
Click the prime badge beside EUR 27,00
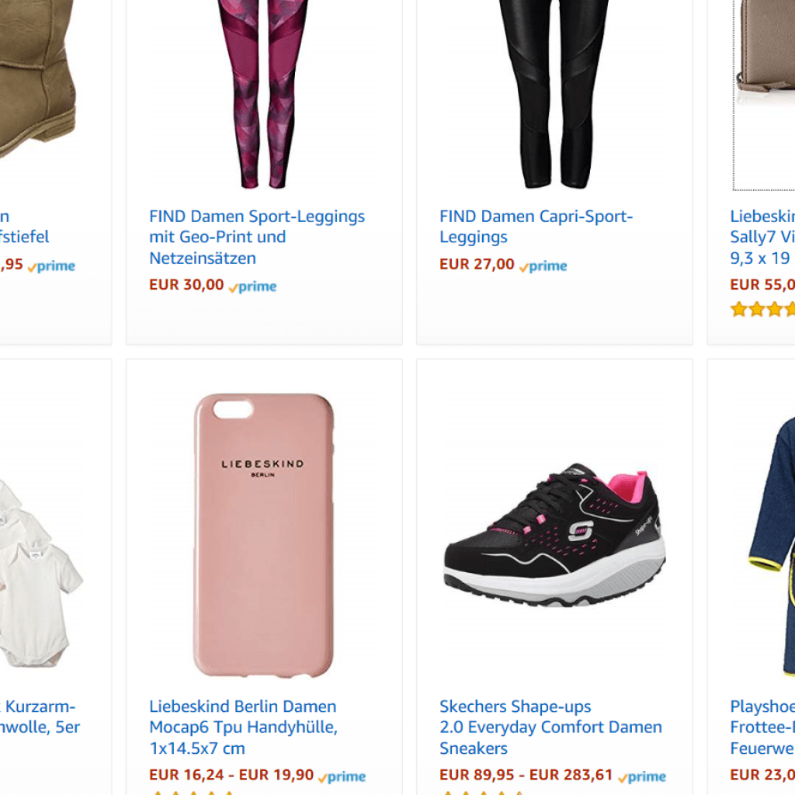[543, 266]
